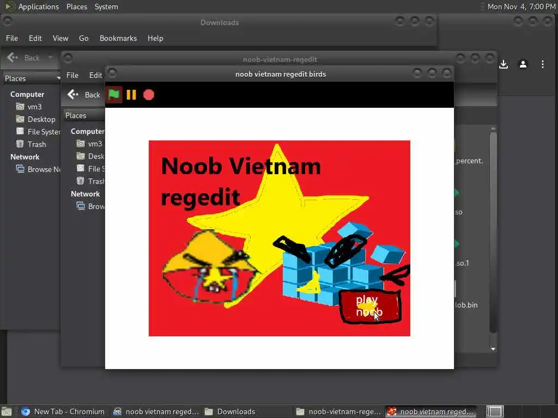Click crying angry bird character

[210, 267]
